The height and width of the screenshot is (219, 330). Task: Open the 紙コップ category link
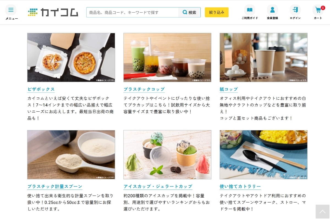click(x=229, y=89)
